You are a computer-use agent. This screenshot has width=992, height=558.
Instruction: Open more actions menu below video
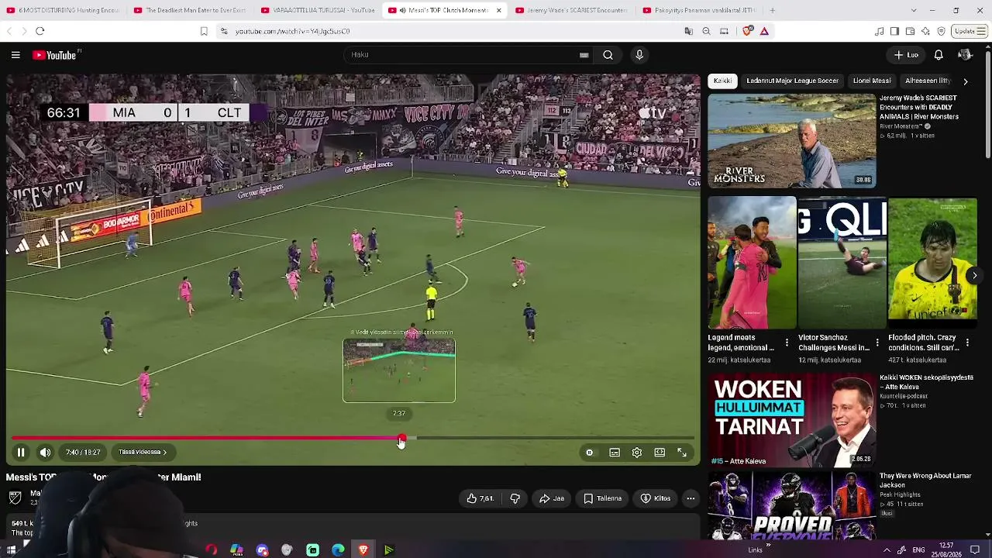point(691,498)
